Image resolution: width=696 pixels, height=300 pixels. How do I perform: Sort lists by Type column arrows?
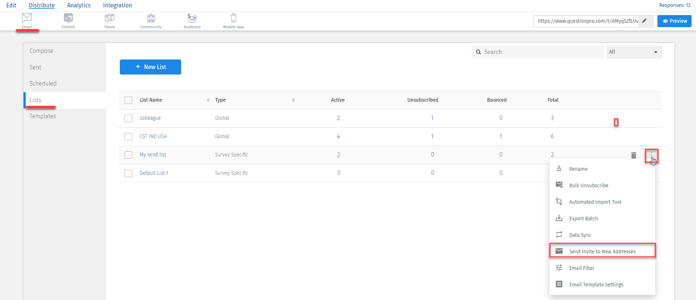click(293, 100)
